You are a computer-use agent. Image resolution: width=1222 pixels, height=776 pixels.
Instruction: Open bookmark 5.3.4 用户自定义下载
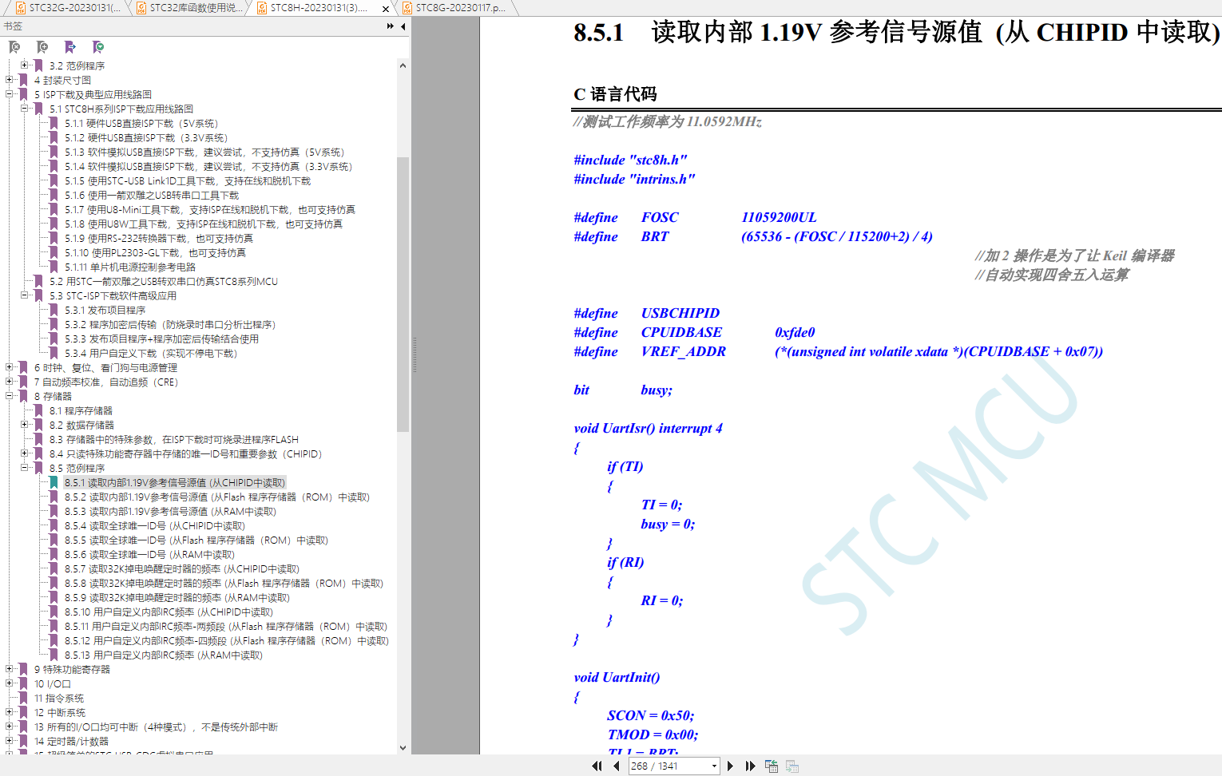click(x=151, y=354)
